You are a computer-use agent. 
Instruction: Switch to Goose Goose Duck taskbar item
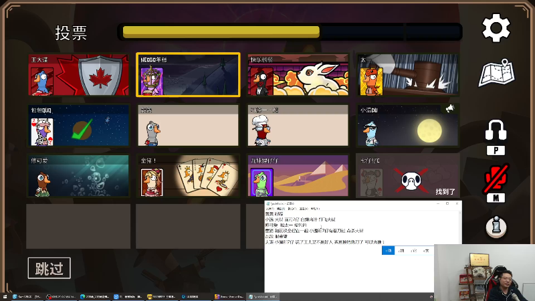click(x=229, y=297)
